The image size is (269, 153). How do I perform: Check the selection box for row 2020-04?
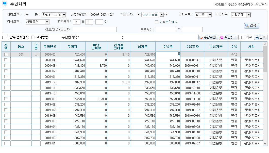click(6, 60)
